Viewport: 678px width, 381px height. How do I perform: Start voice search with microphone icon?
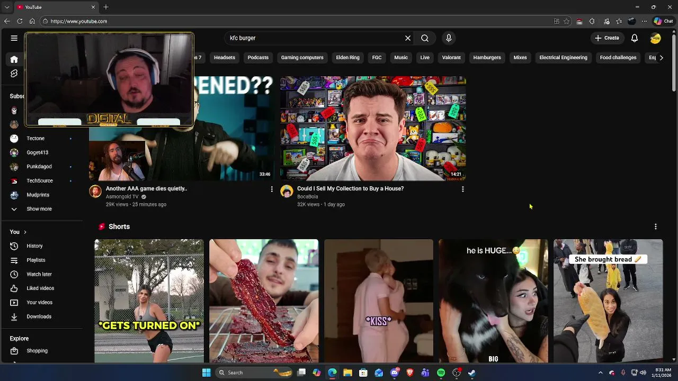[x=449, y=38]
